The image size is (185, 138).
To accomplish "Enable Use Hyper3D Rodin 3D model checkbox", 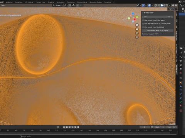I will [143, 24].
